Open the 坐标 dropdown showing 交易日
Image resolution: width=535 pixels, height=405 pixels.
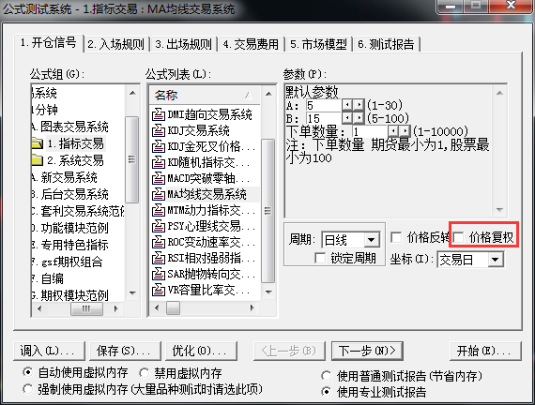(495, 260)
